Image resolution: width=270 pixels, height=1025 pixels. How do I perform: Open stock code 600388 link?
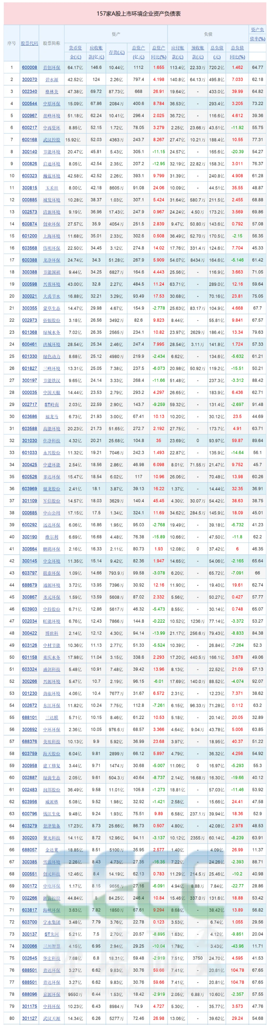[29, 260]
